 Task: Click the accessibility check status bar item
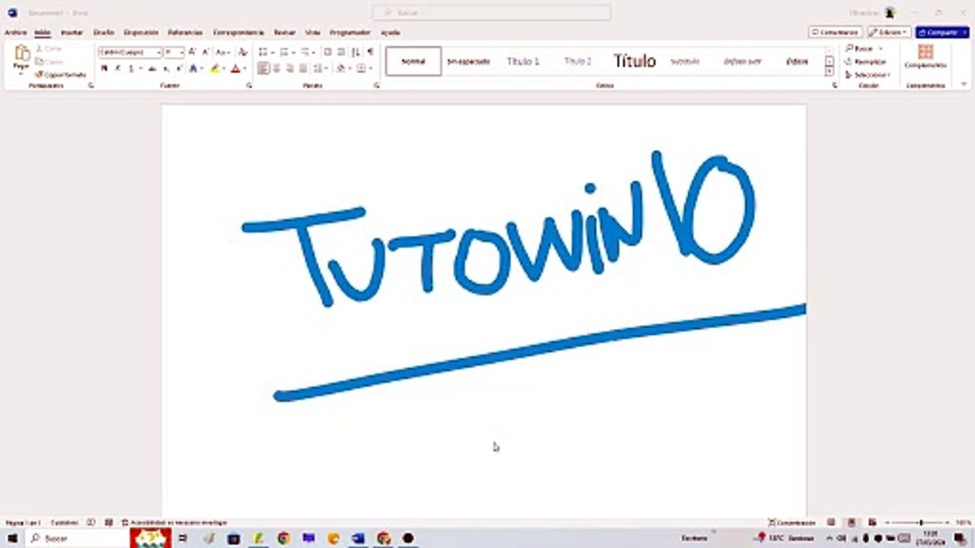pyautogui.click(x=174, y=523)
